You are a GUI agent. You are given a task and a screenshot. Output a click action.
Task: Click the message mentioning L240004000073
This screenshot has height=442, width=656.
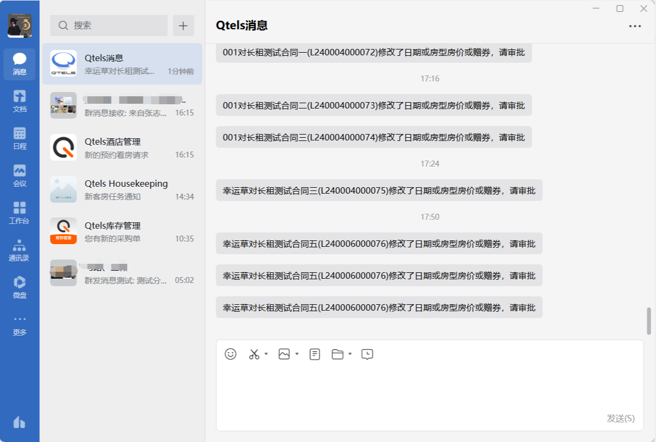point(374,105)
